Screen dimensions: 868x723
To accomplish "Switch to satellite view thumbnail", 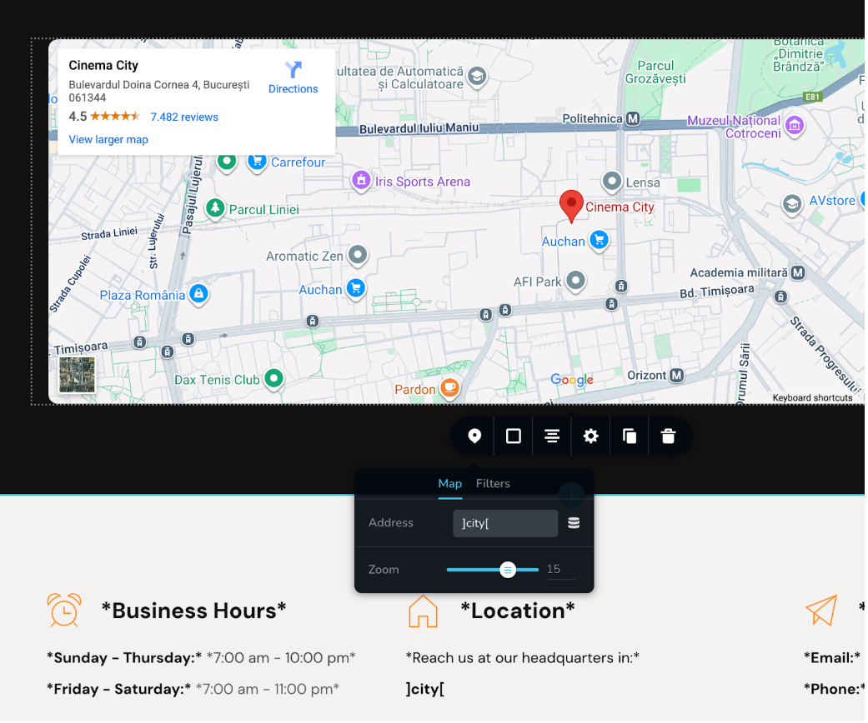I will coord(77,375).
